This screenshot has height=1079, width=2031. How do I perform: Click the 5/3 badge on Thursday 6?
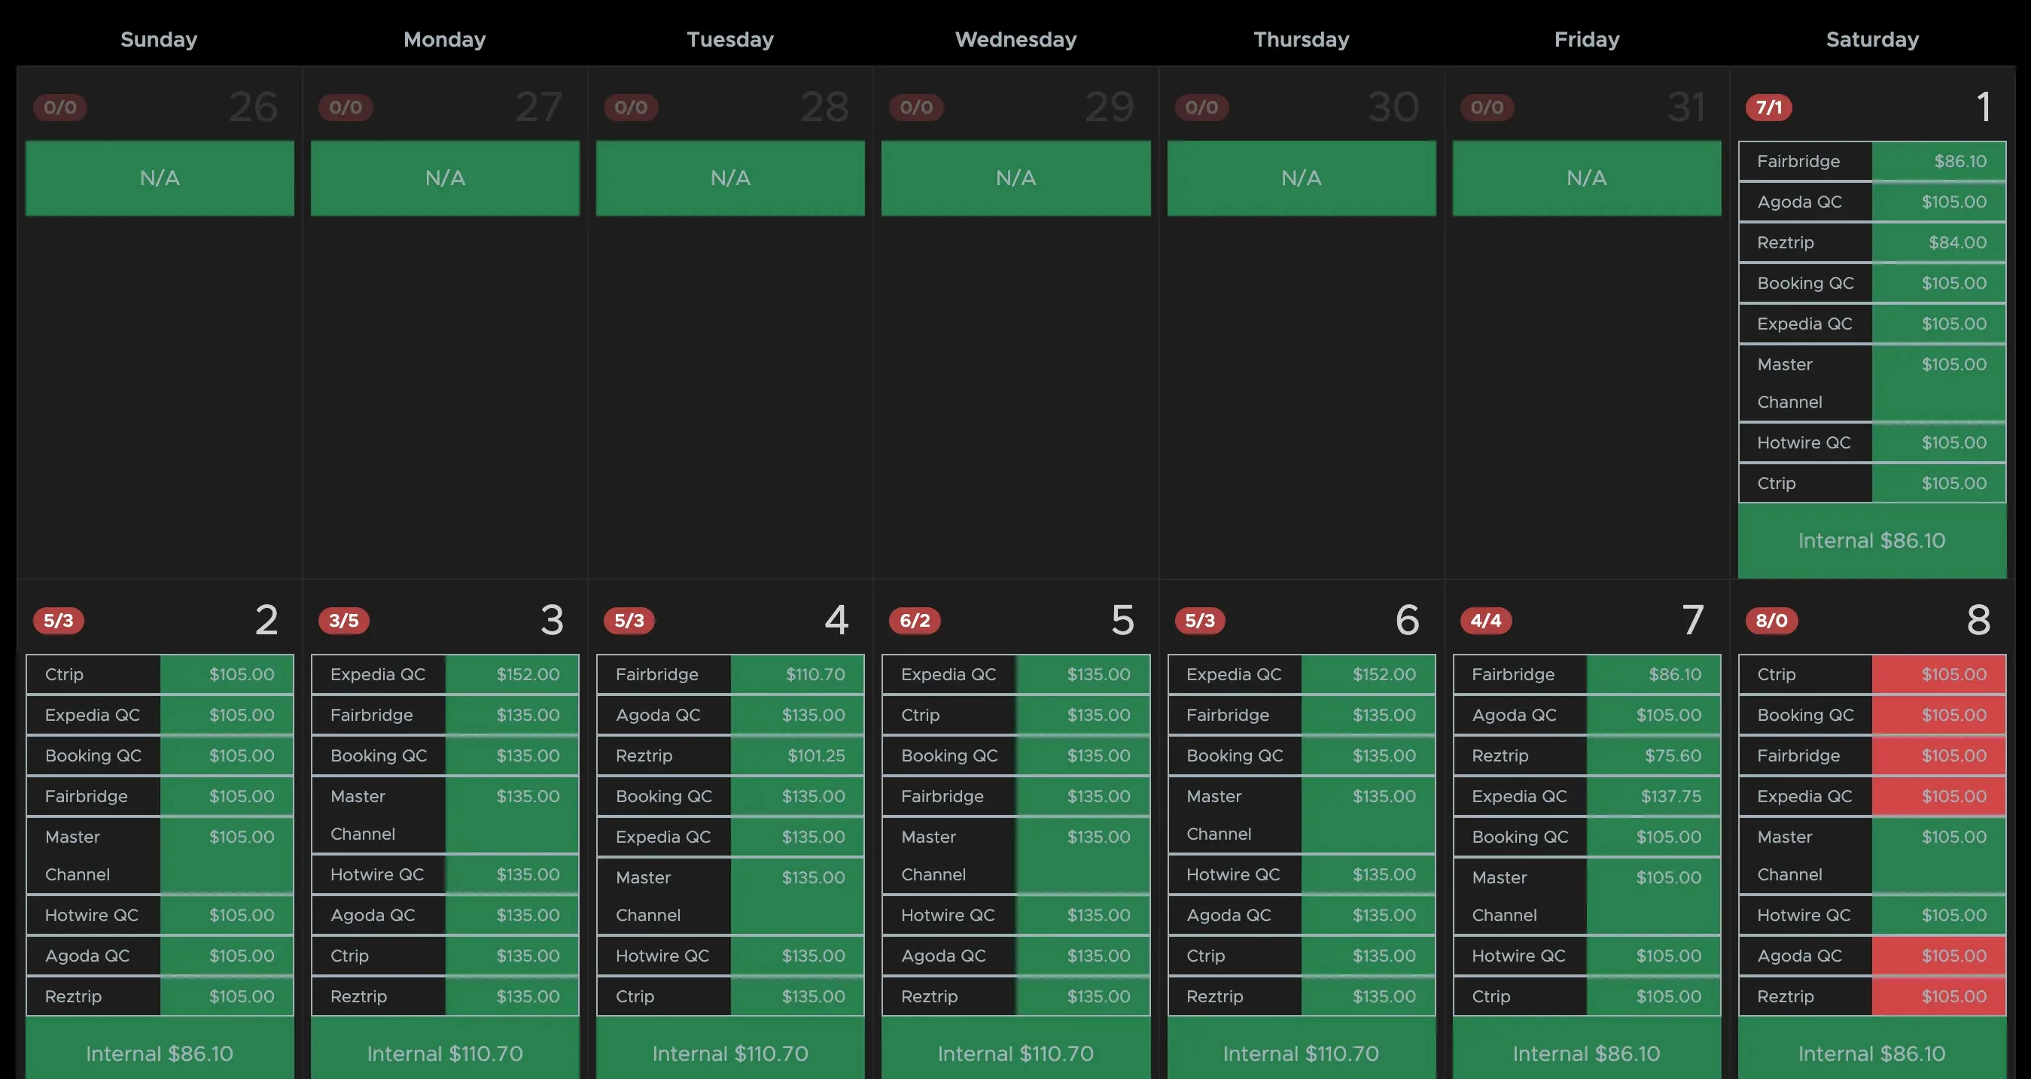1199,620
